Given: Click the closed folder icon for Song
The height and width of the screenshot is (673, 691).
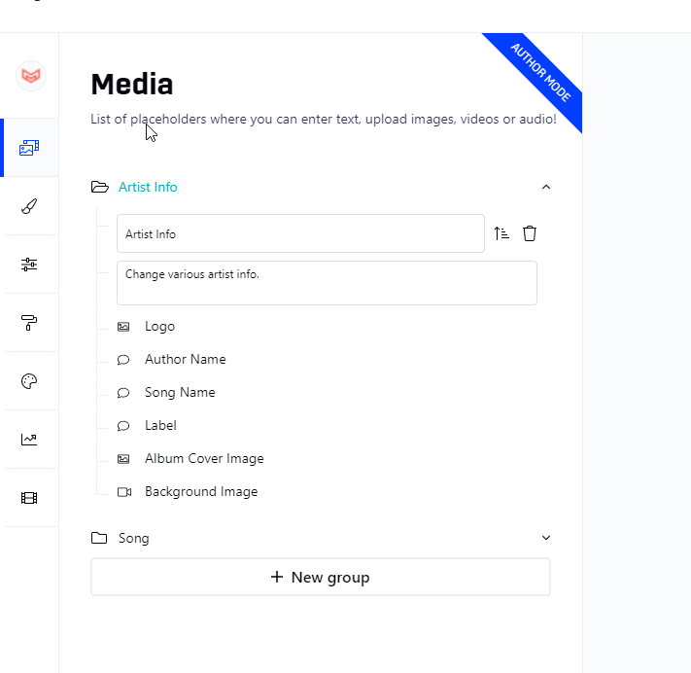Looking at the screenshot, I should point(99,538).
